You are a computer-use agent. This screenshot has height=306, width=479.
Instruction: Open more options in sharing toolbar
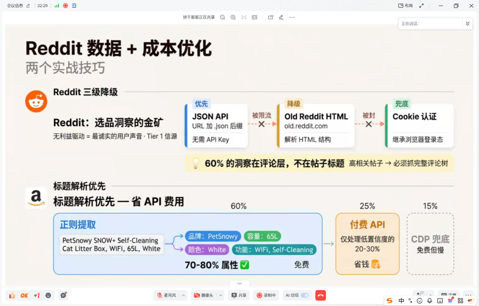[x=292, y=17]
